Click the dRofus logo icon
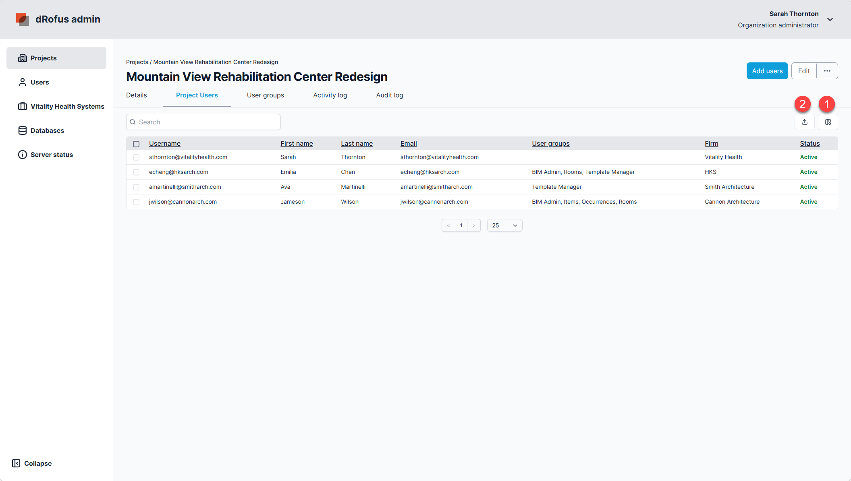Viewport: 851px width, 481px height. pos(23,19)
